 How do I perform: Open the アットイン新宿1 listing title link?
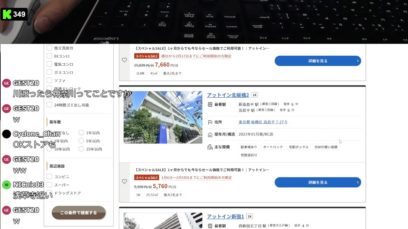[x=225, y=217]
